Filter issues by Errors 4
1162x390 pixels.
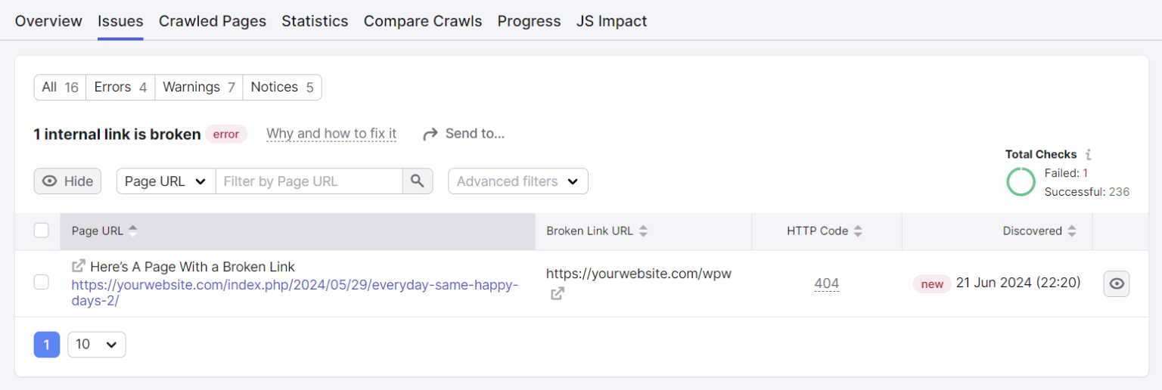(x=120, y=88)
